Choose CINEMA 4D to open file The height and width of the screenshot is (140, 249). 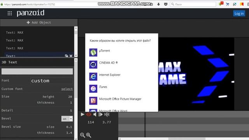click(122, 65)
